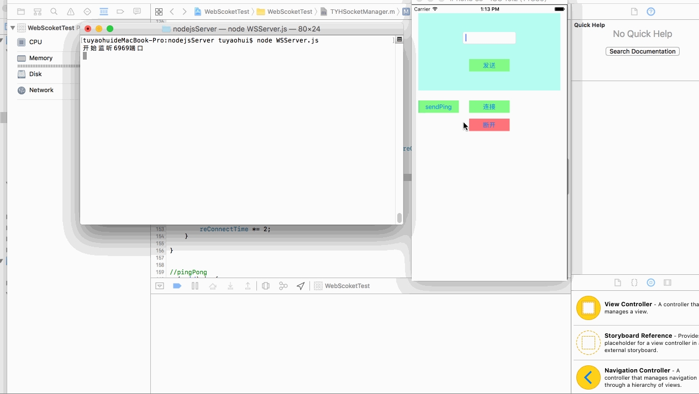Tap the 发送 button in simulator
This screenshot has height=394, width=699.
(489, 65)
